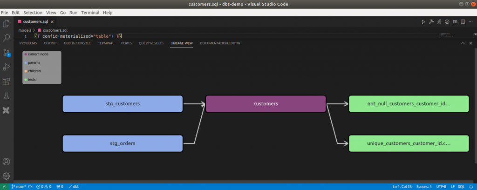Open Source Control view with badge
The width and height of the screenshot is (477, 190).
6,52
